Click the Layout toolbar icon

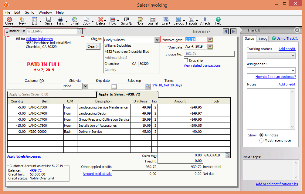pos(178,21)
